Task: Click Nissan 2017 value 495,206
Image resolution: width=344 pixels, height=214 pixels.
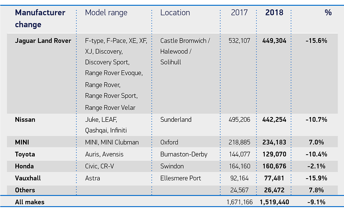Action: pyautogui.click(x=239, y=119)
